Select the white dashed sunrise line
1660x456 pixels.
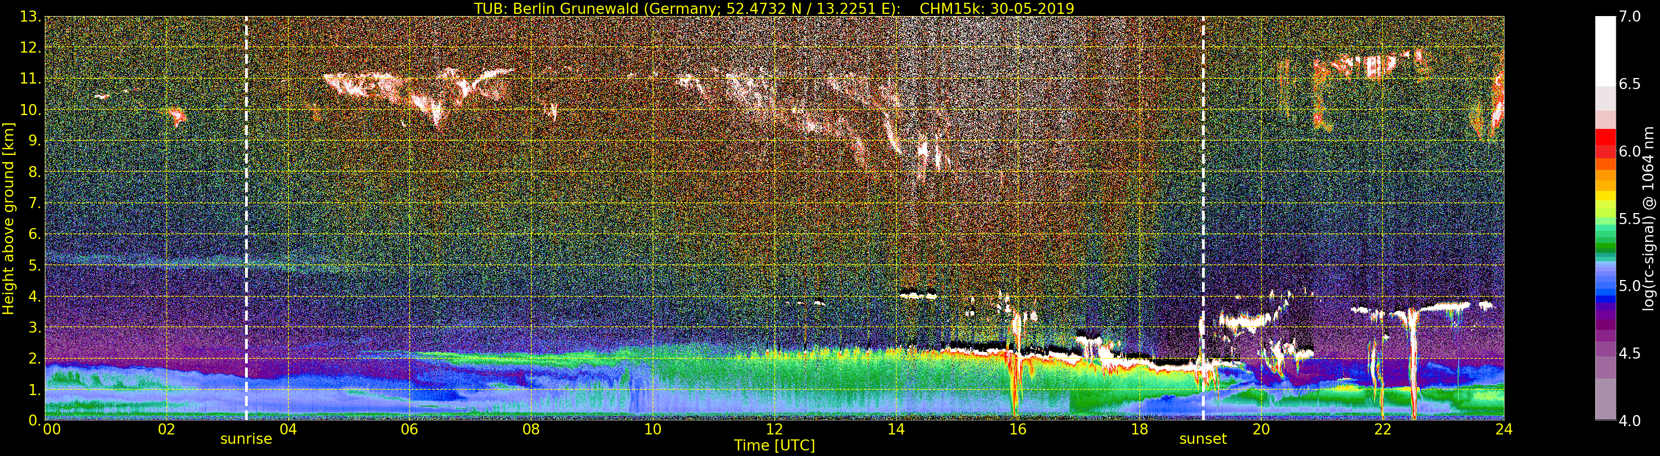[246, 218]
